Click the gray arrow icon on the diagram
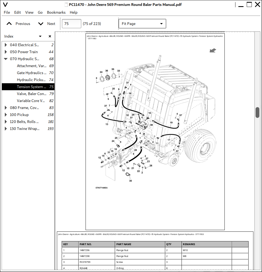 (213, 50)
